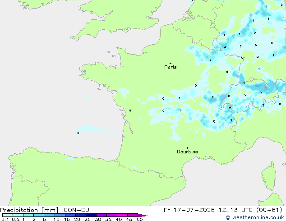Click the 0.5 legend scale label
The height and width of the screenshot is (221, 286).
tap(16, 219)
